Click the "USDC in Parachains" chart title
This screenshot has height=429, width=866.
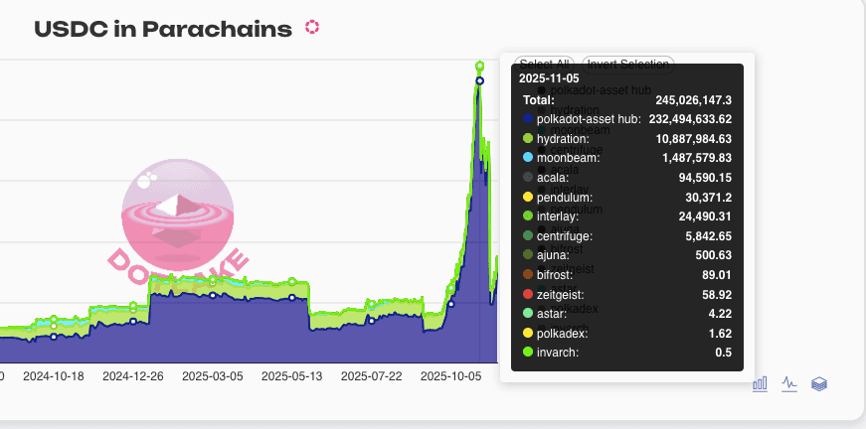[x=163, y=29]
